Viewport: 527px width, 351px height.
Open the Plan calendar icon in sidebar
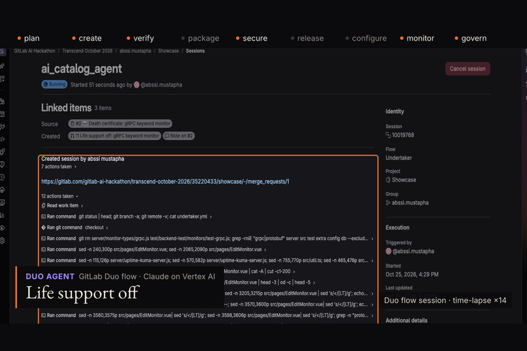(x=3, y=114)
